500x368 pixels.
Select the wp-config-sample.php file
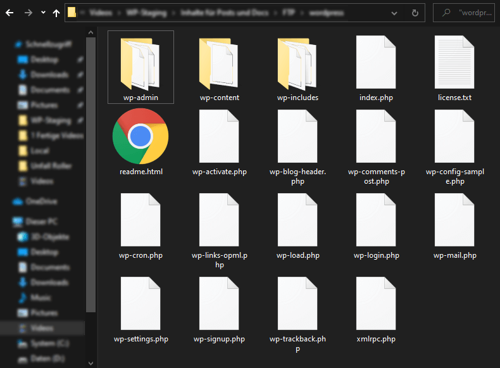pos(454,147)
